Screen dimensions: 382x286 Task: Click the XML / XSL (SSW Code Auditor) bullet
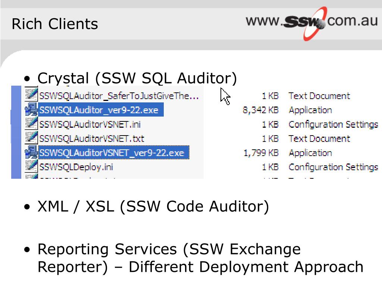pyautogui.click(x=153, y=206)
